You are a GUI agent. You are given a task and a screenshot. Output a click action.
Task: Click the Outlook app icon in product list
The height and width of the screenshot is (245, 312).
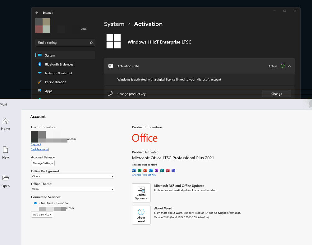151,170
